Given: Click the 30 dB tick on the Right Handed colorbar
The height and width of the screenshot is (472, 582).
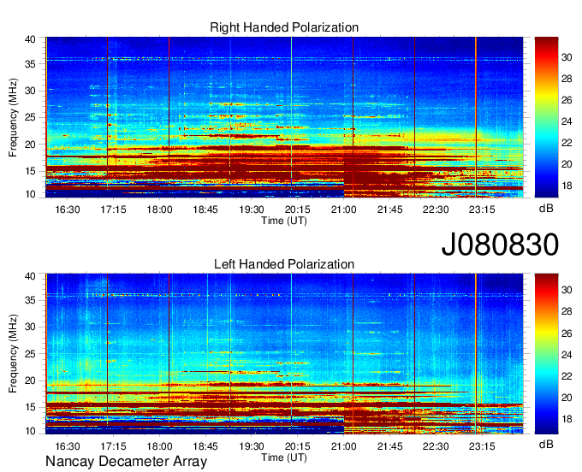Looking at the screenshot, I should pyautogui.click(x=567, y=57).
